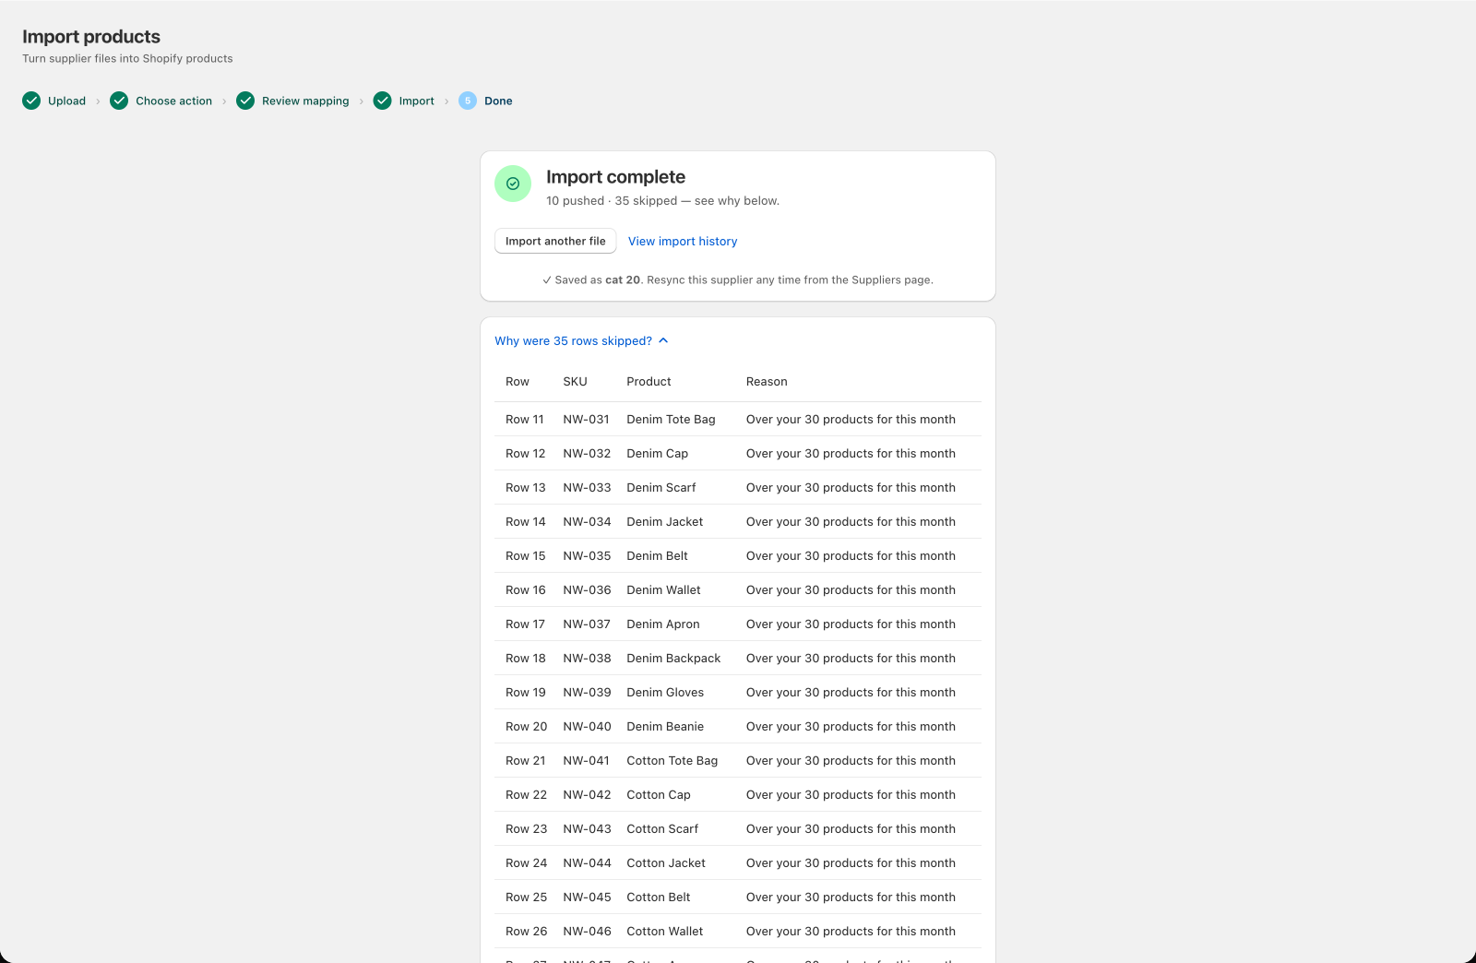
Task: Select the Denim Beanie product cell
Action: 665,727
